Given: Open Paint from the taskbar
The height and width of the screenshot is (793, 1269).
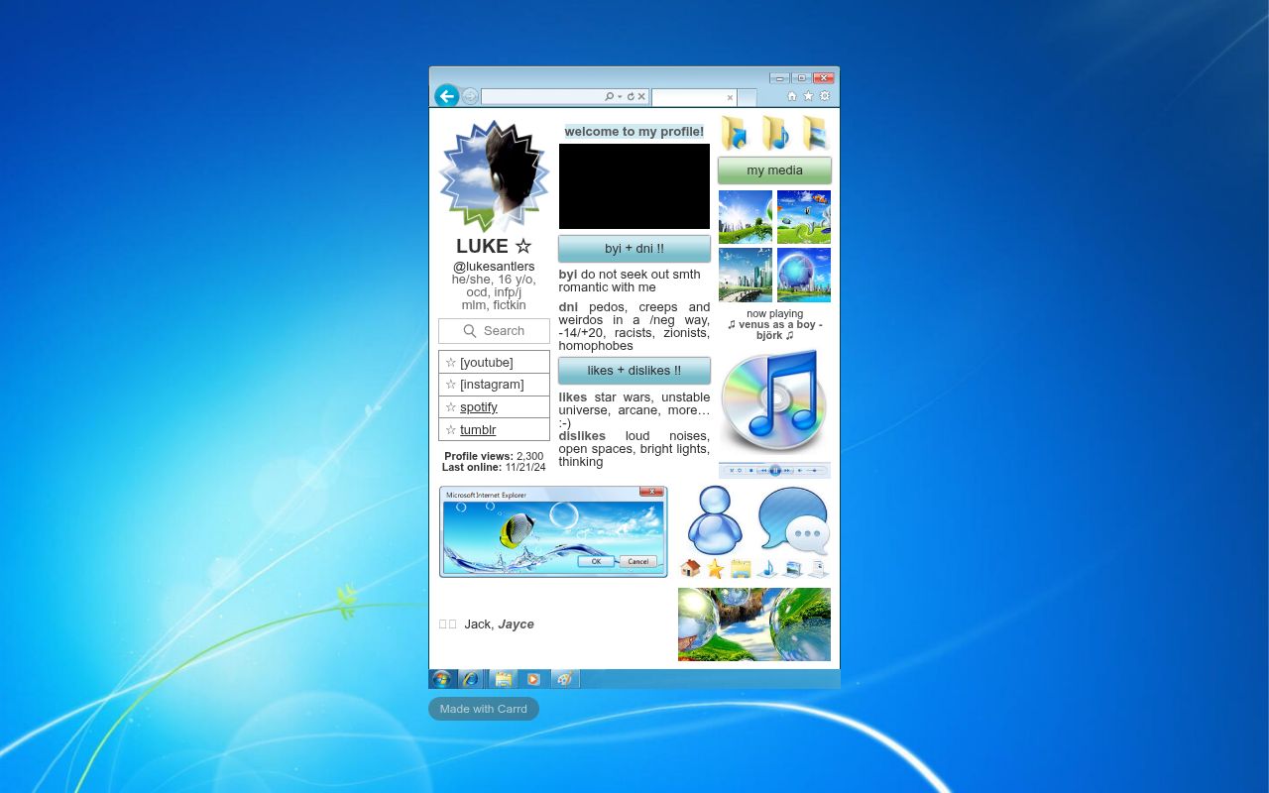Looking at the screenshot, I should tap(565, 679).
